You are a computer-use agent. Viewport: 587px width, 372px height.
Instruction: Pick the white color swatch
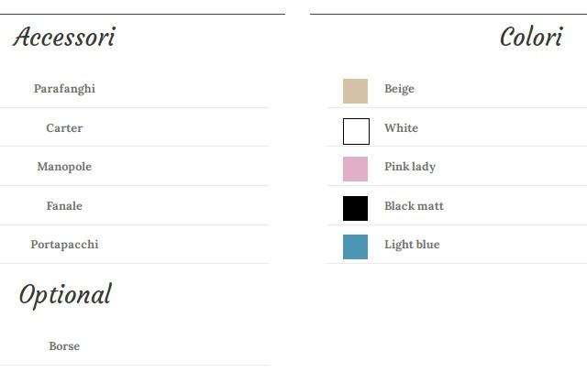point(356,131)
